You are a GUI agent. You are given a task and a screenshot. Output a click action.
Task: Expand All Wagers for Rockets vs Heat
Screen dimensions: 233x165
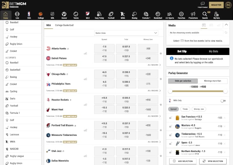point(154,116)
